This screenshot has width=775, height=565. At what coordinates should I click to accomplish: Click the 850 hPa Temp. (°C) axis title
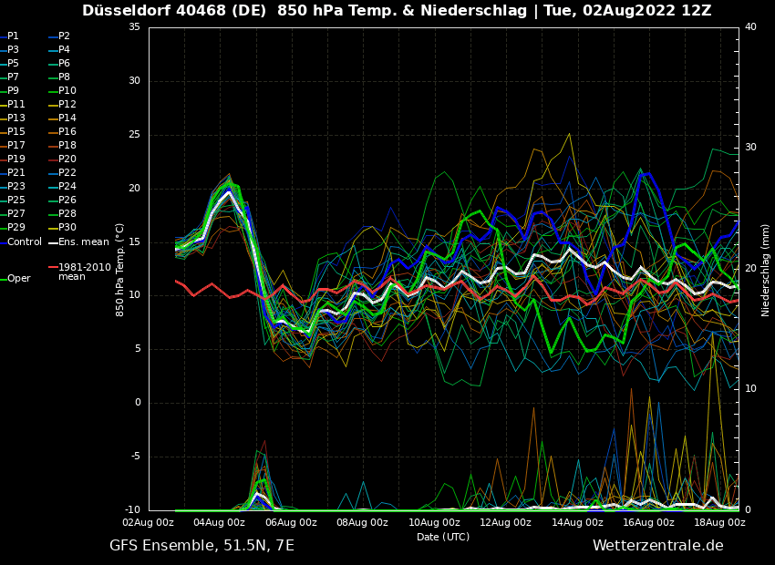click(120, 270)
